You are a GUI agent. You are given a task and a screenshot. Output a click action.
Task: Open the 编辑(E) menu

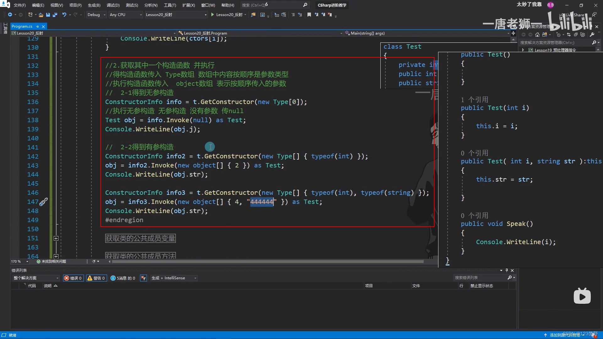[38, 5]
